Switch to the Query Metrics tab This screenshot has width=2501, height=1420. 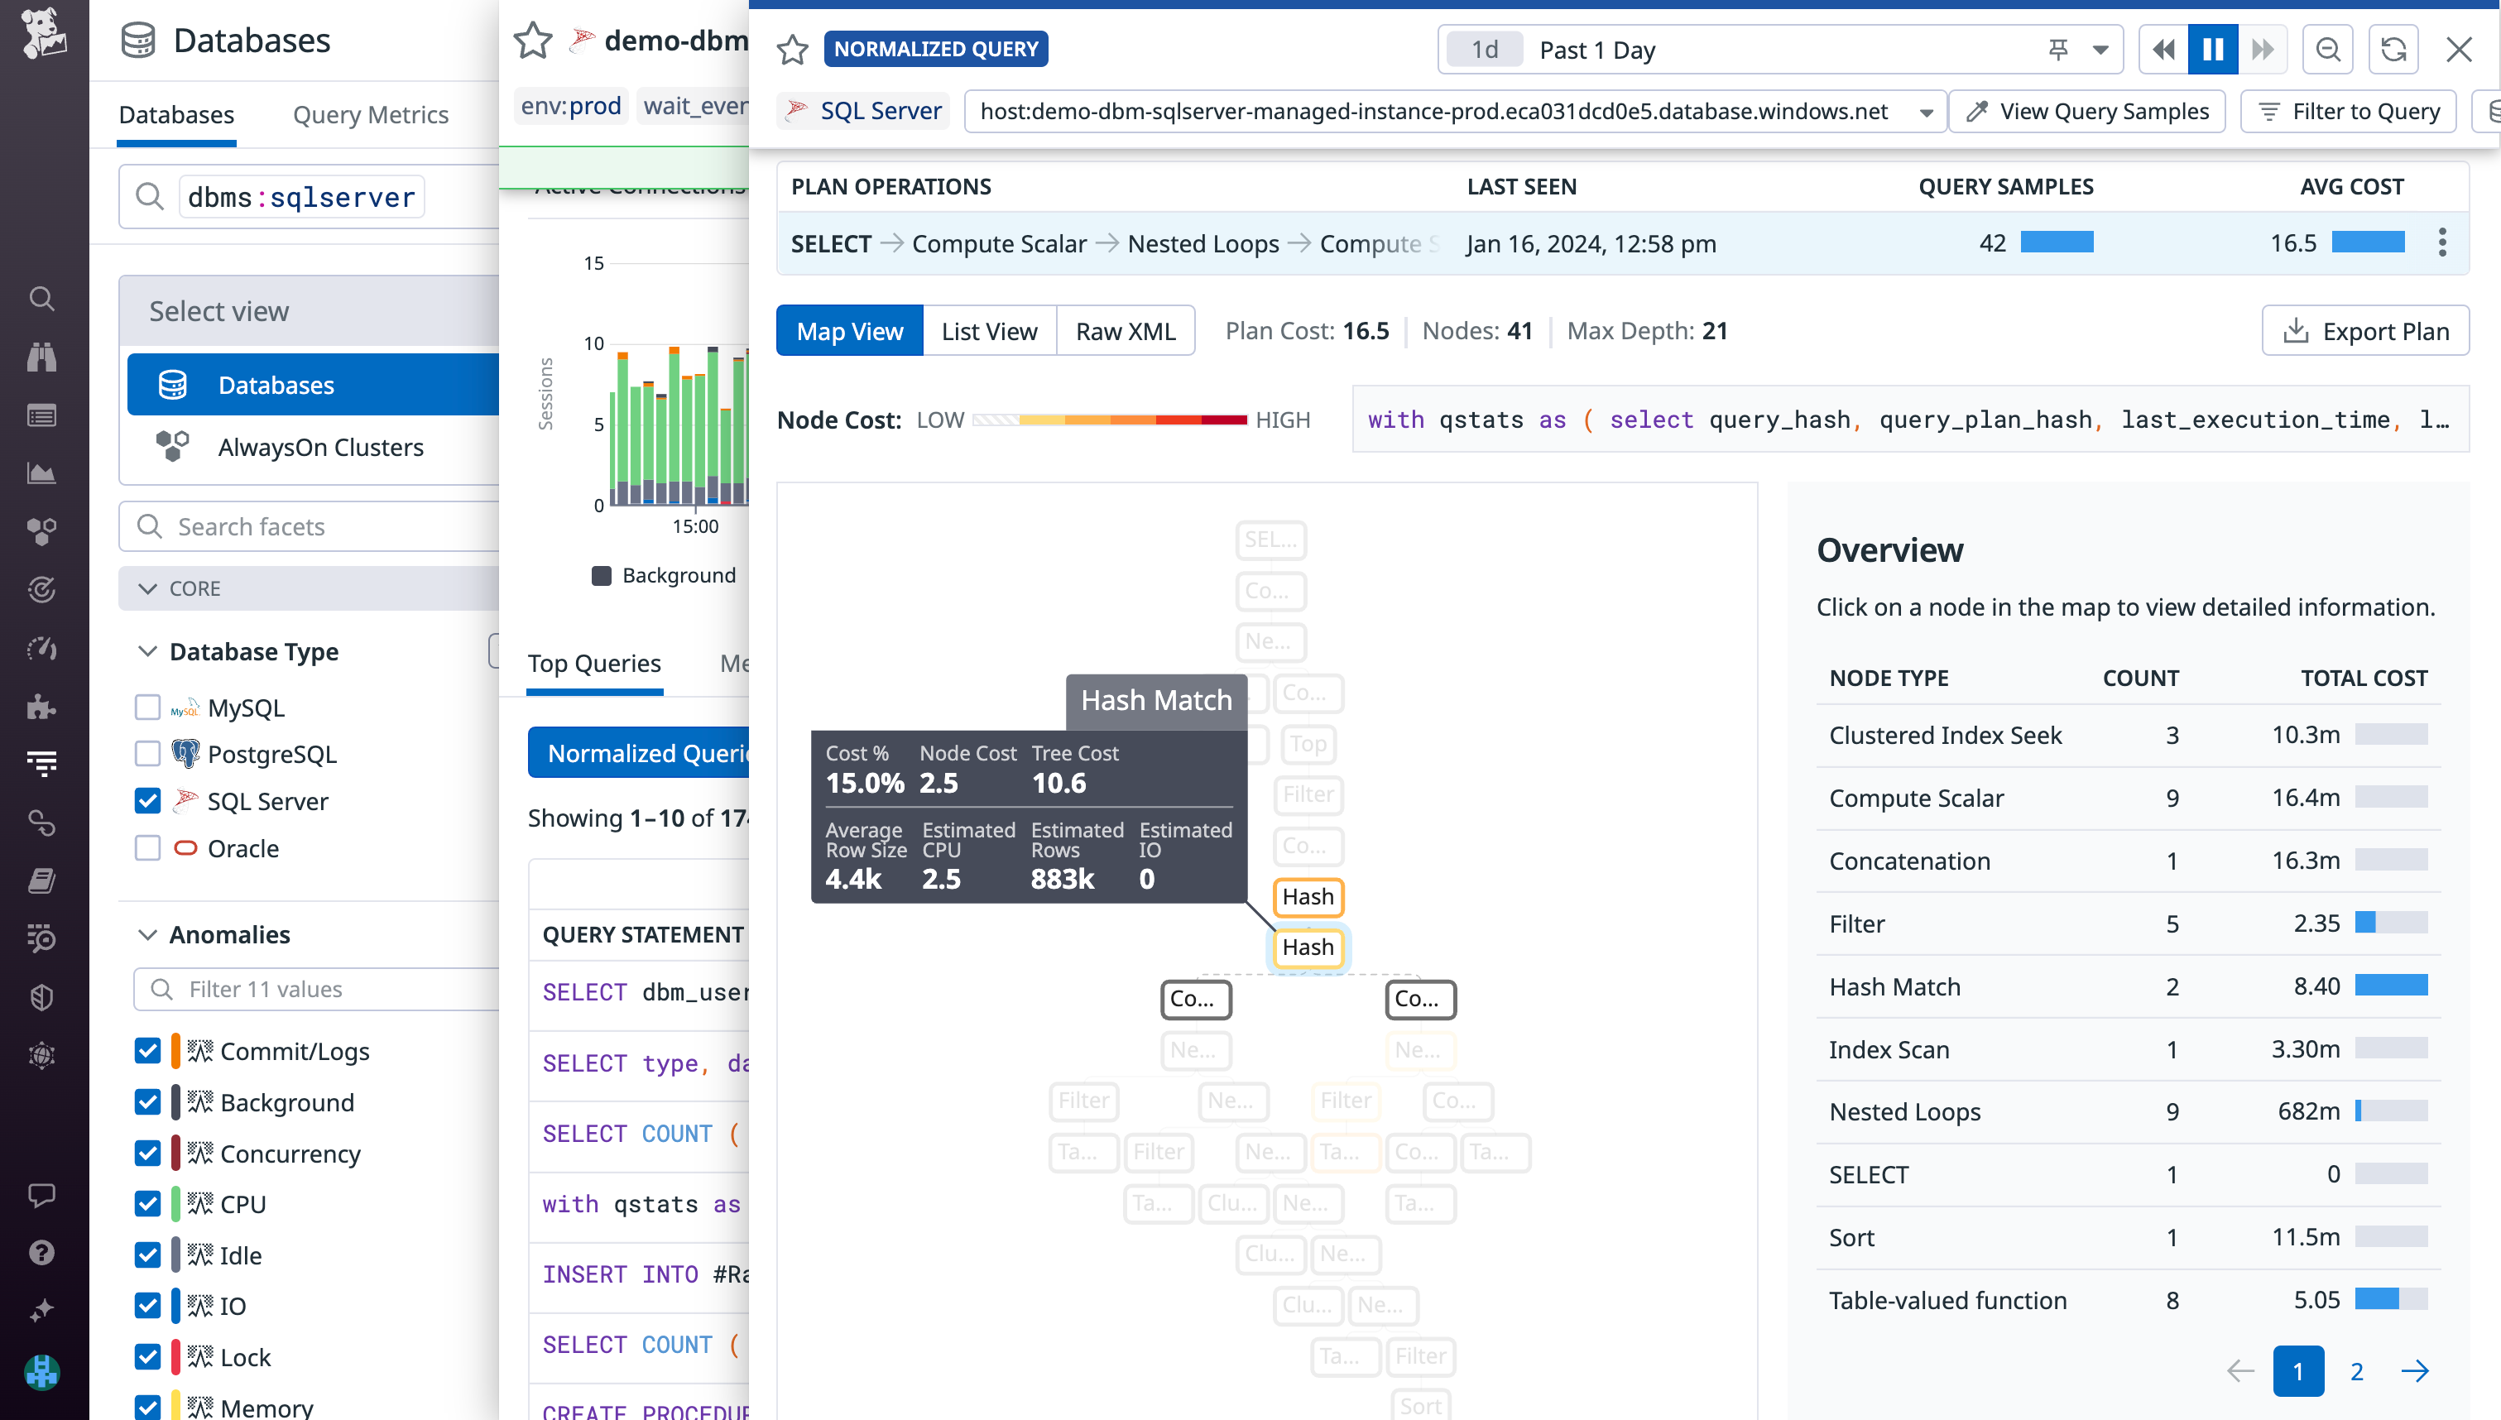tap(371, 114)
